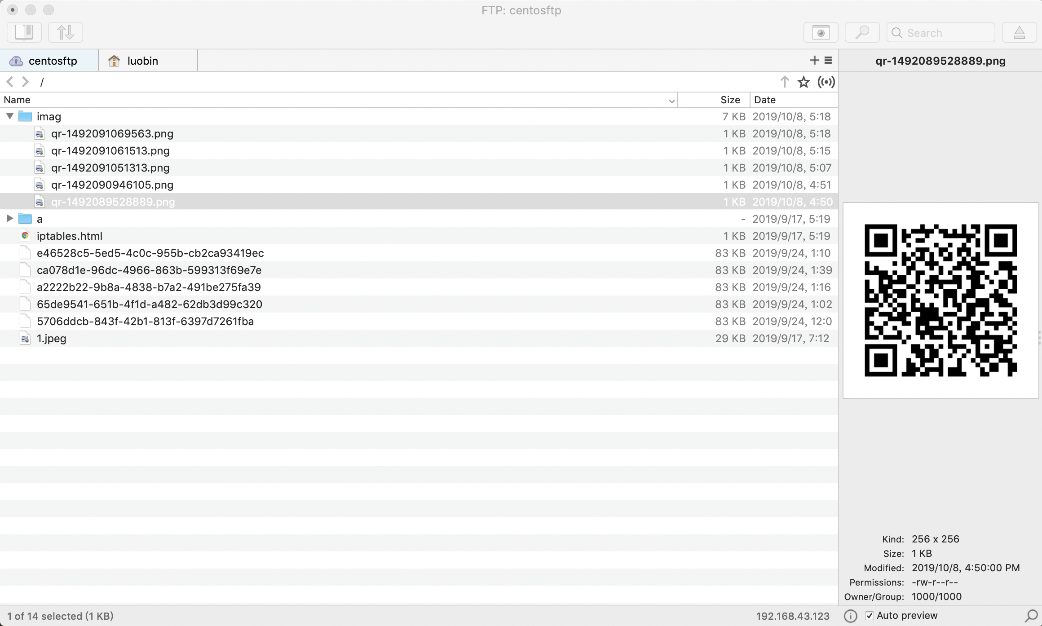1042x626 pixels.
Task: Add a new tab with the plus icon
Action: [814, 60]
